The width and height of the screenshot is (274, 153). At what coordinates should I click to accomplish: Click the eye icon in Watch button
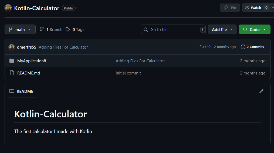[247, 8]
